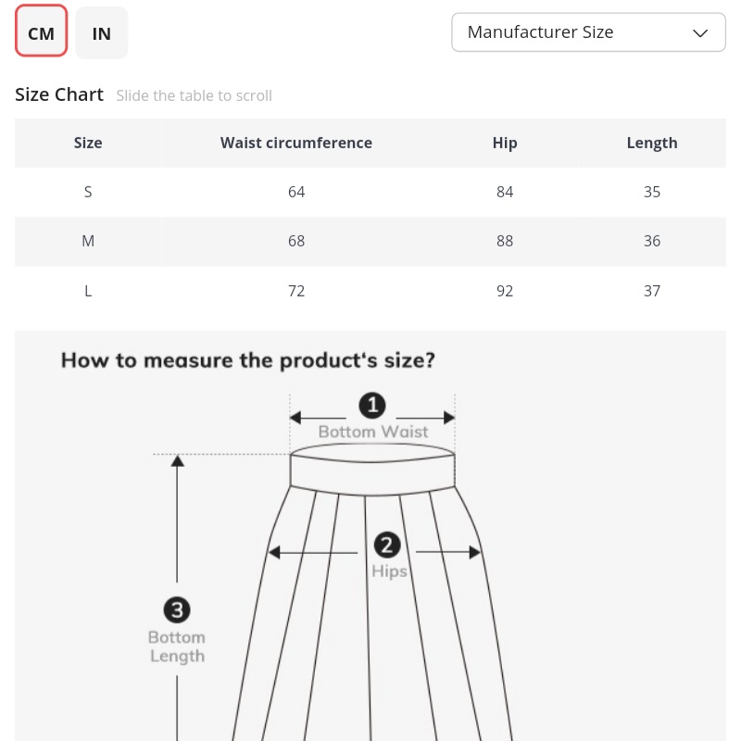741x741 pixels.
Task: Switch size units to IN
Action: coord(102,33)
